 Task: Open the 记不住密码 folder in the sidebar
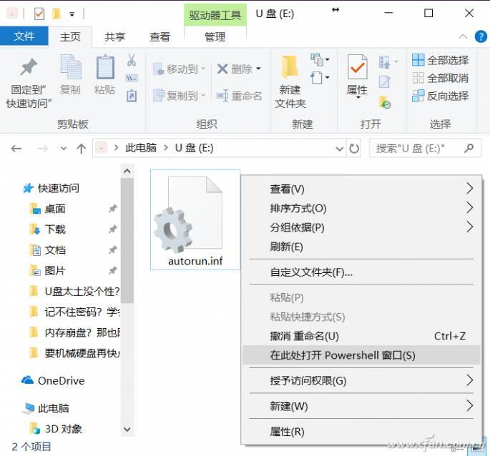74,312
